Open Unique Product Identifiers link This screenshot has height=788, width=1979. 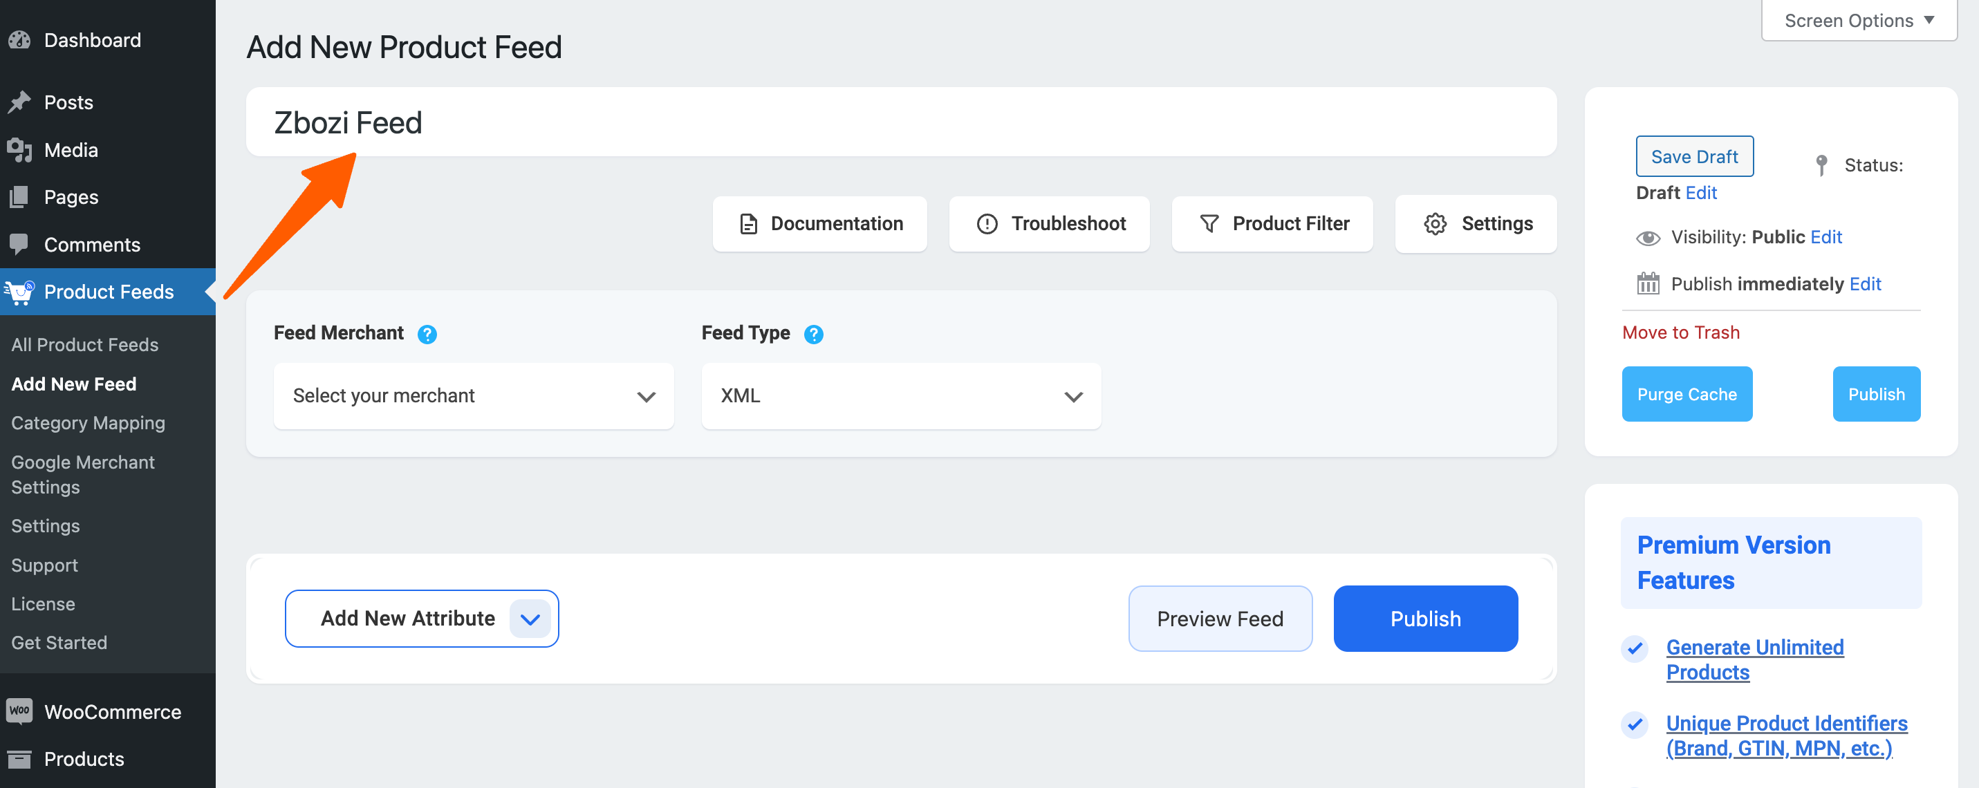1786,735
